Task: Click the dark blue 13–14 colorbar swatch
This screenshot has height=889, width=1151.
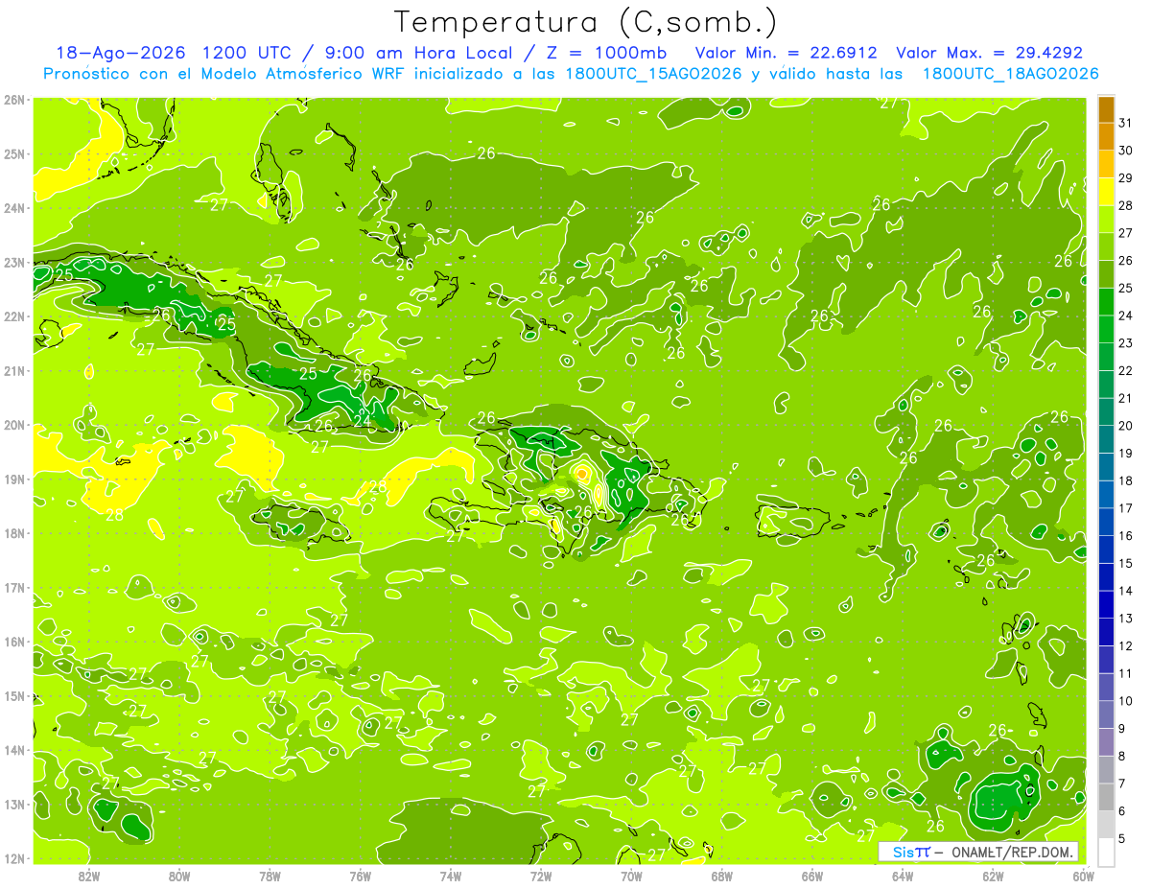Action: coord(1106,604)
